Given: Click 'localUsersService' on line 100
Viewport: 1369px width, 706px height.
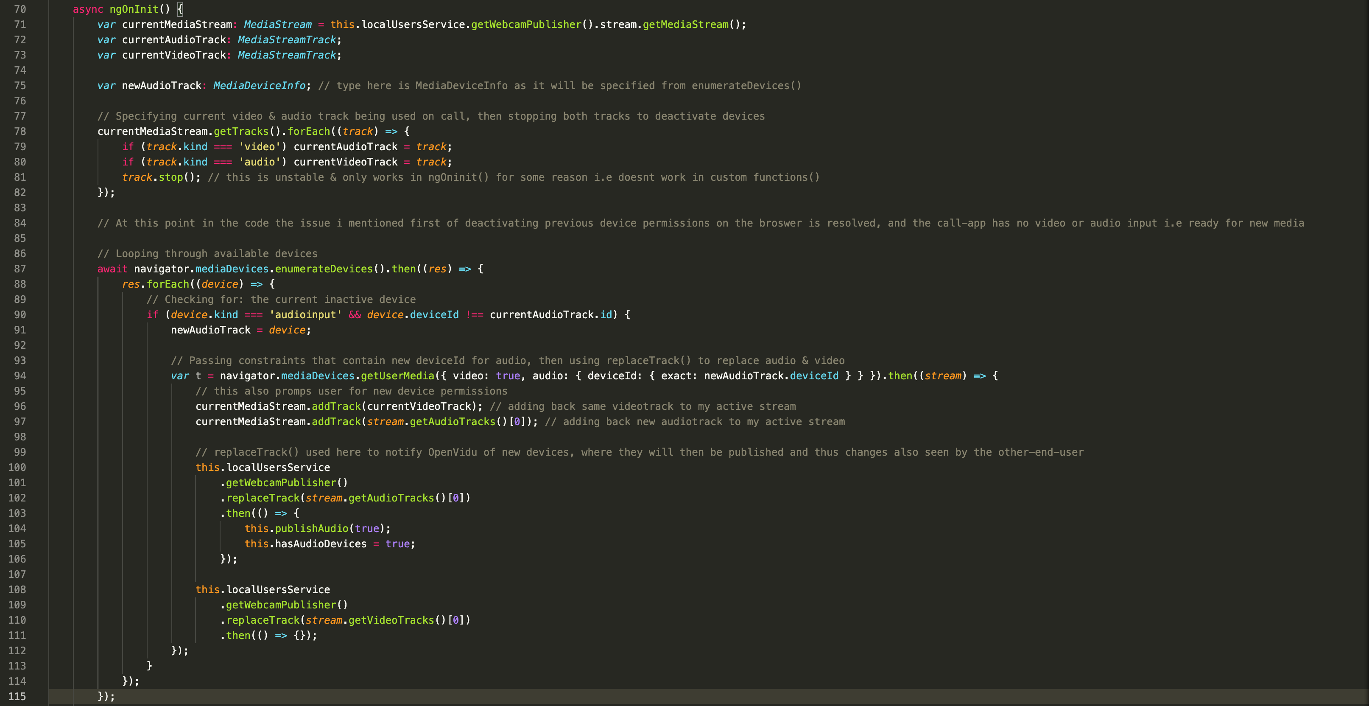Looking at the screenshot, I should coord(278,467).
